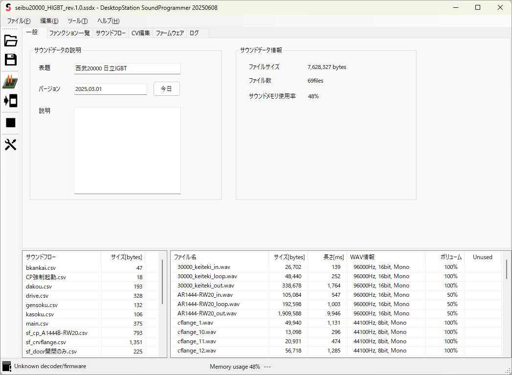
Task: Sort by 長さ[ms] column header
Action: pos(328,257)
